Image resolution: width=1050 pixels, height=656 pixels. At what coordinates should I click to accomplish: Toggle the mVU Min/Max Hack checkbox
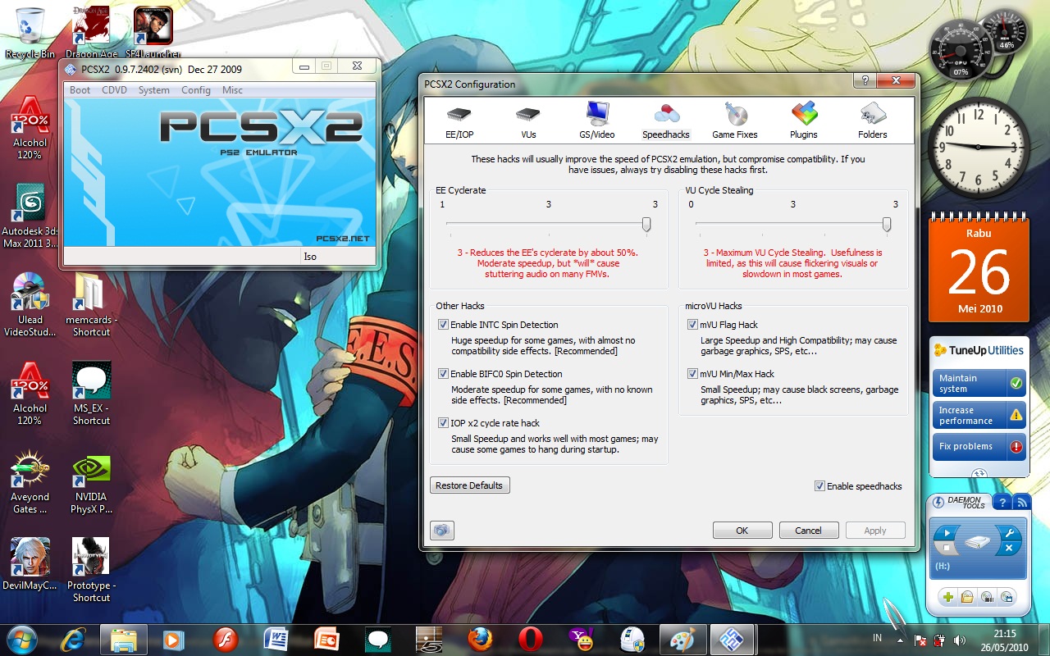[x=692, y=374]
